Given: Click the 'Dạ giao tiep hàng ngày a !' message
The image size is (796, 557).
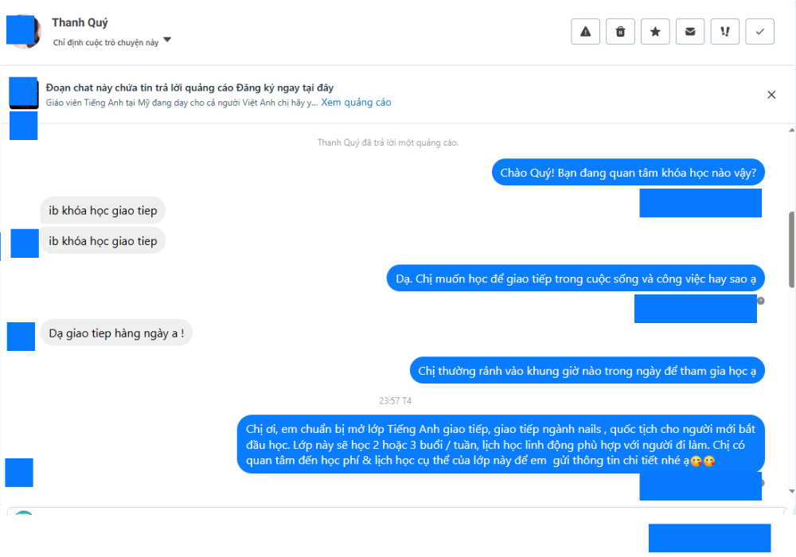Looking at the screenshot, I should point(116,333).
